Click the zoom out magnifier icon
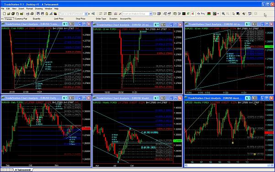 pyautogui.click(x=227, y=14)
